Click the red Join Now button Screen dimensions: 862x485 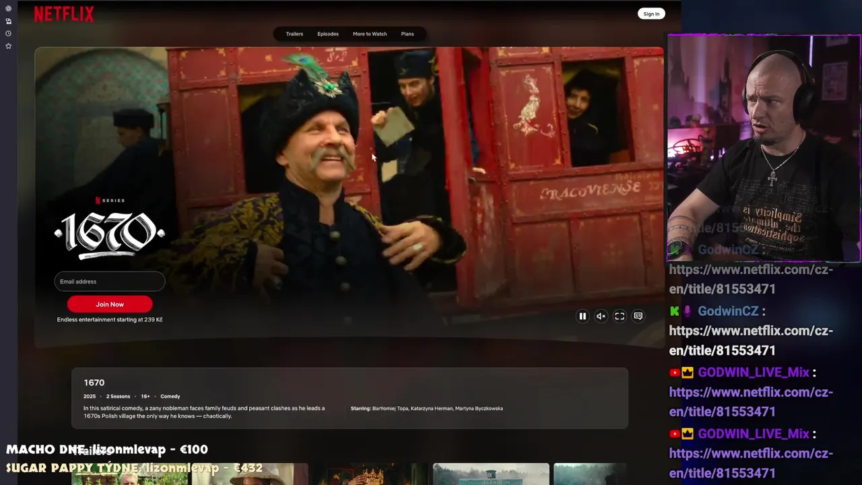(110, 304)
